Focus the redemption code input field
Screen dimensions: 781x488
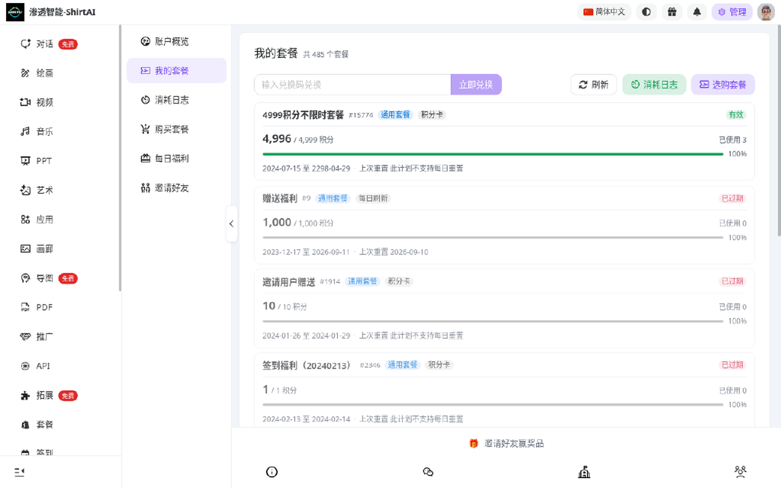pyautogui.click(x=353, y=85)
